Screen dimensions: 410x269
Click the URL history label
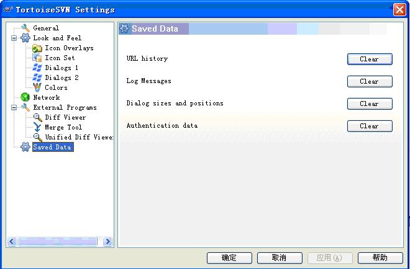(147, 58)
